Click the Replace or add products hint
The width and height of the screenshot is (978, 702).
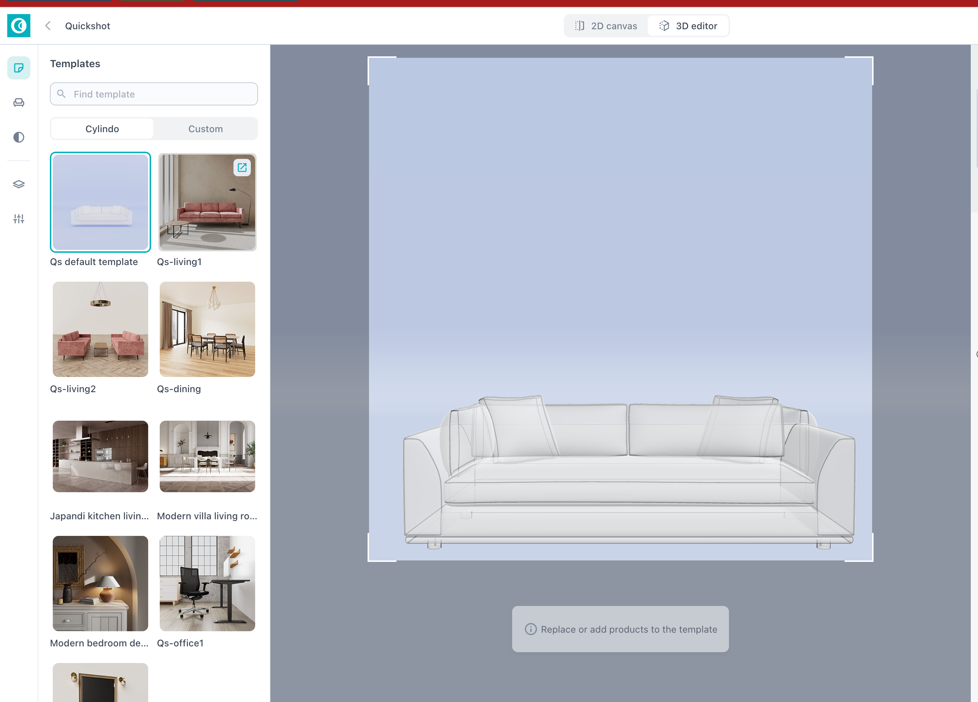coord(620,629)
